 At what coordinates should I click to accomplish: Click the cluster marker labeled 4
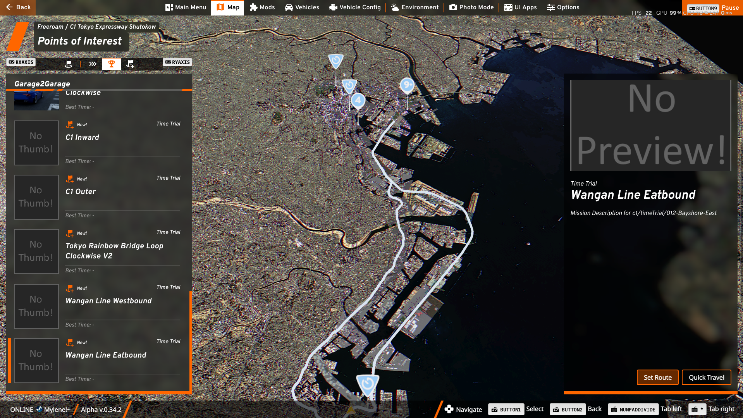click(x=358, y=101)
